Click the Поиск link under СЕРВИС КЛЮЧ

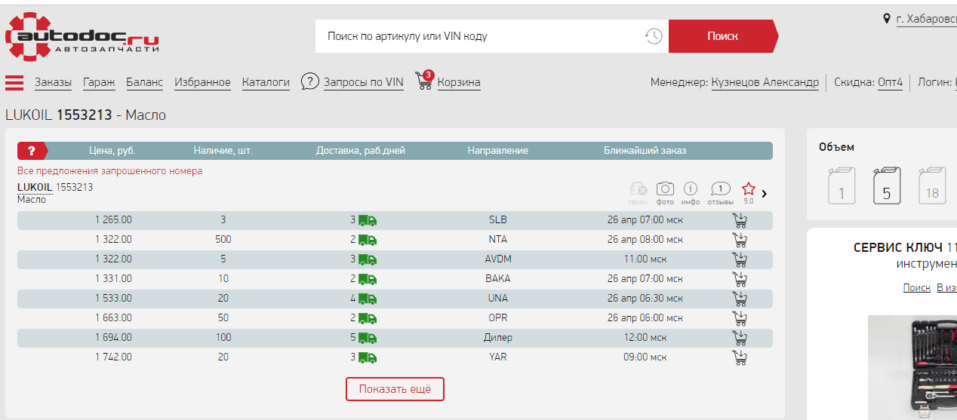[917, 288]
